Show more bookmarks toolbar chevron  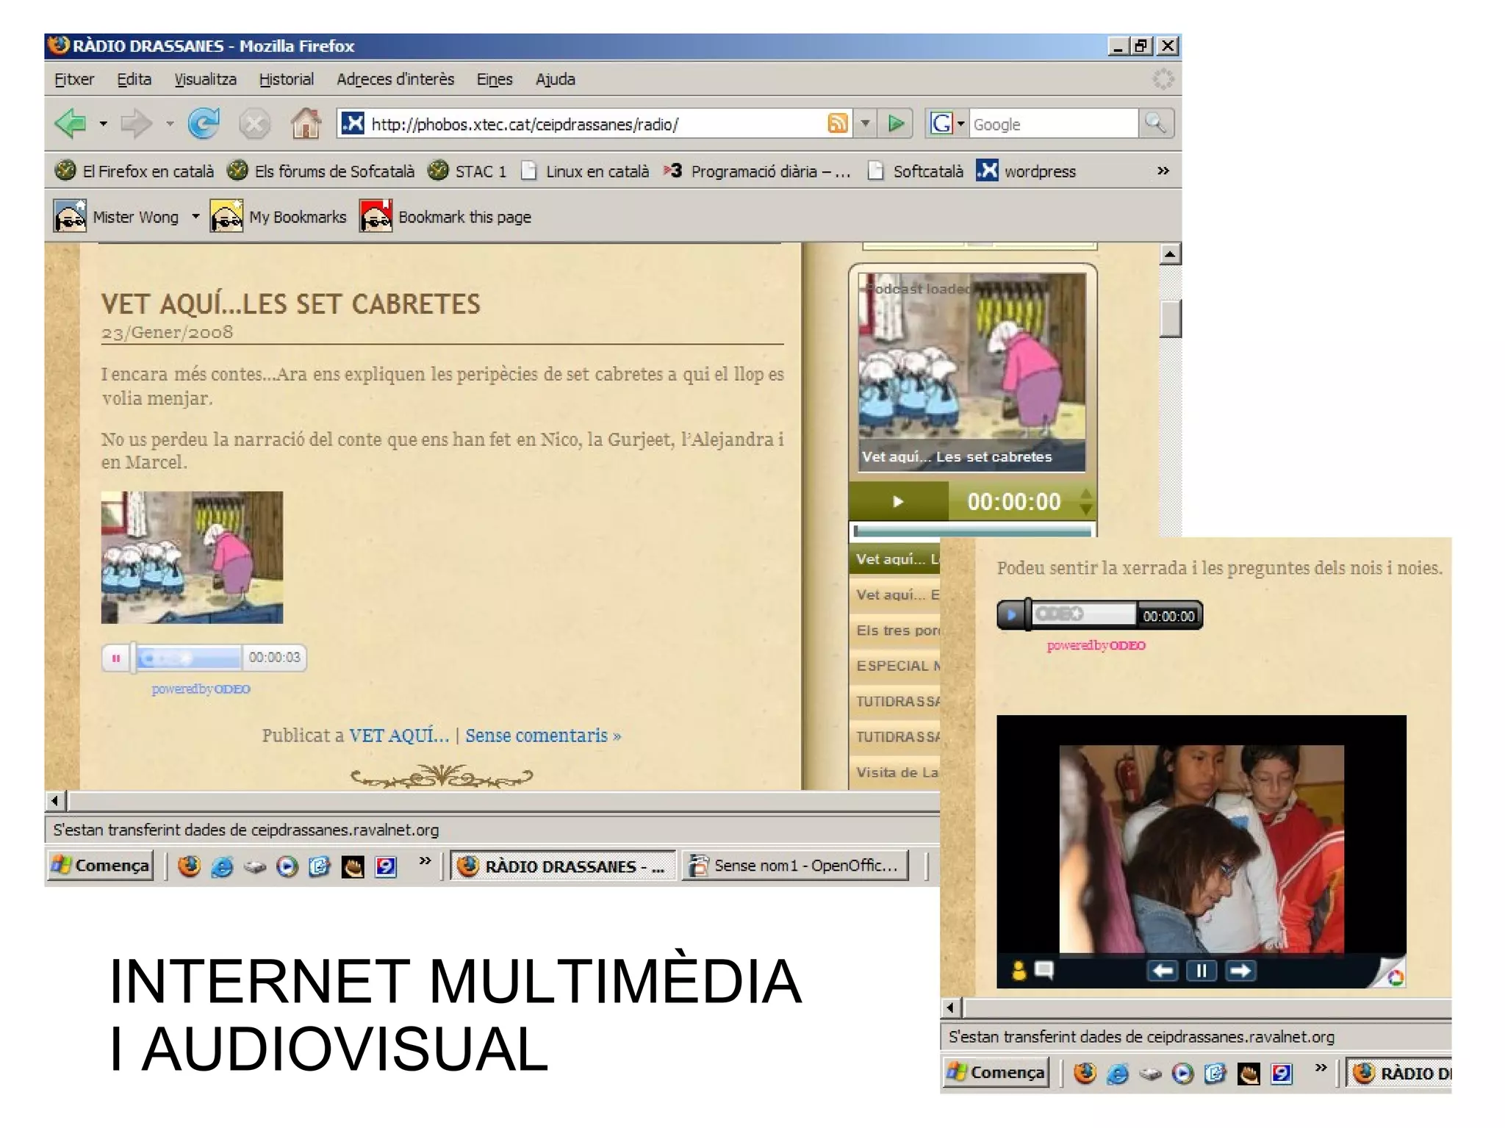click(x=1163, y=170)
